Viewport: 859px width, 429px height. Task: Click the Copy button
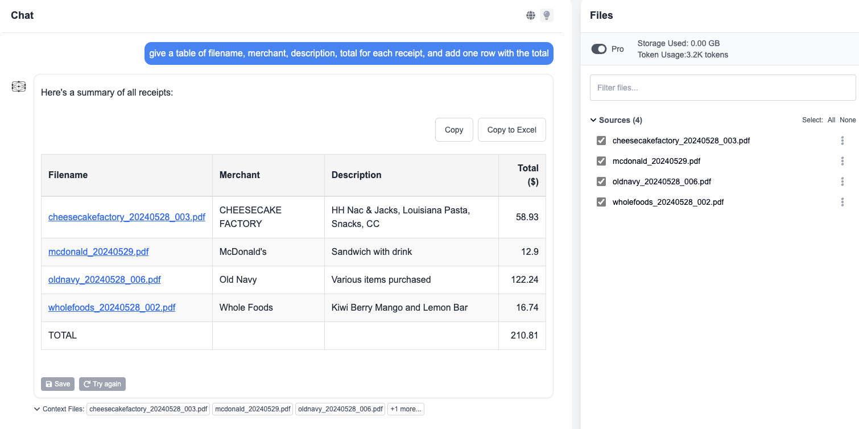point(454,130)
